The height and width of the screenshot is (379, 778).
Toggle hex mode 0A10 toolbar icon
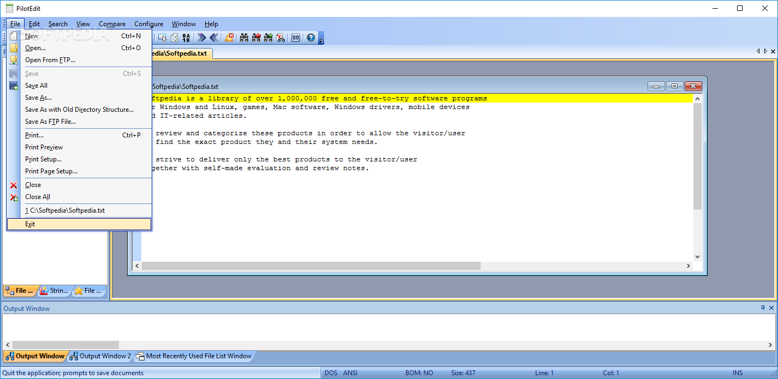pyautogui.click(x=186, y=38)
